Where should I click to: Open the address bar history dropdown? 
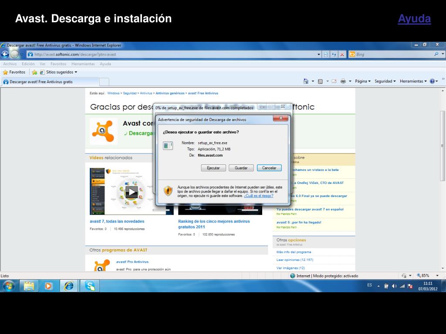[x=318, y=54]
